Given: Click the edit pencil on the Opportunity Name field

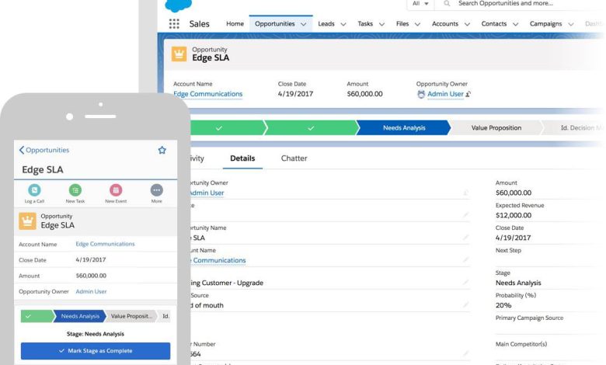Looking at the screenshot, I should (x=465, y=237).
